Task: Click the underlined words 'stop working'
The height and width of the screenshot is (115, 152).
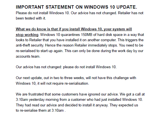Action: pyautogui.click(x=27, y=35)
